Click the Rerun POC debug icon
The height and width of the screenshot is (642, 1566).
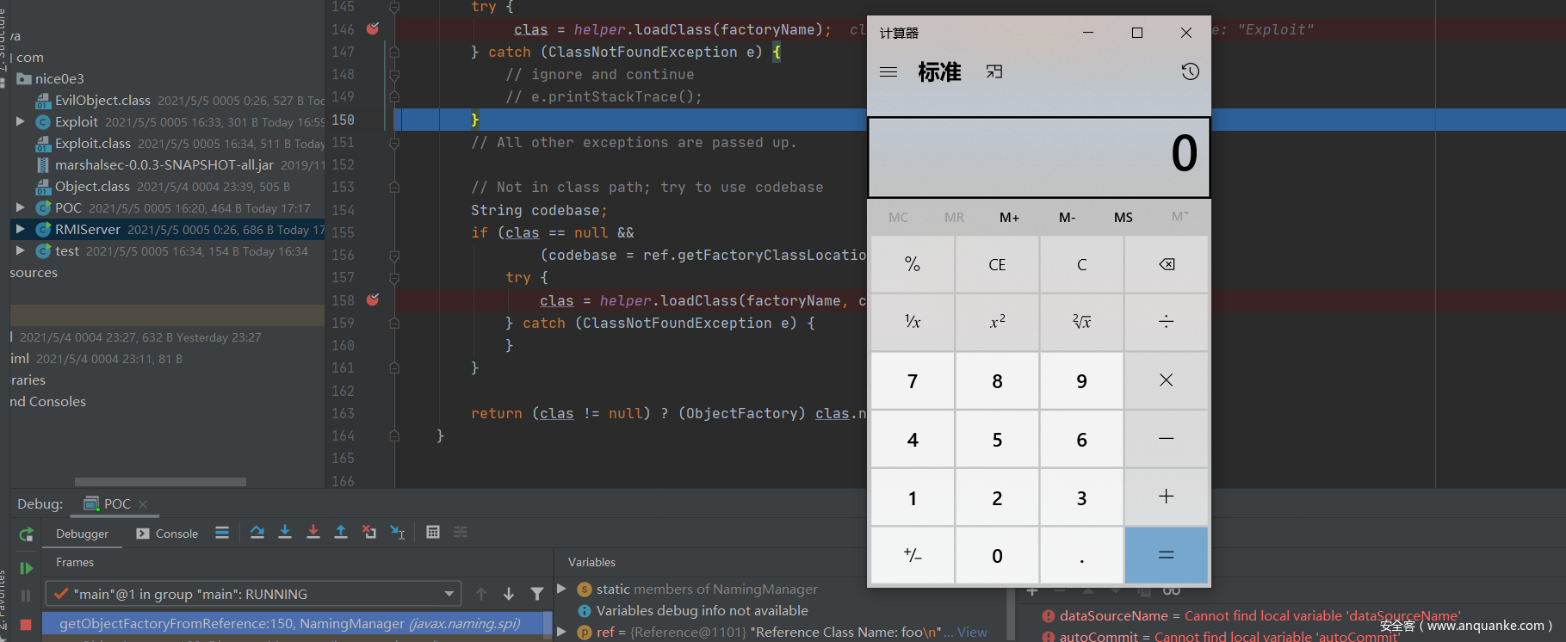pos(26,534)
